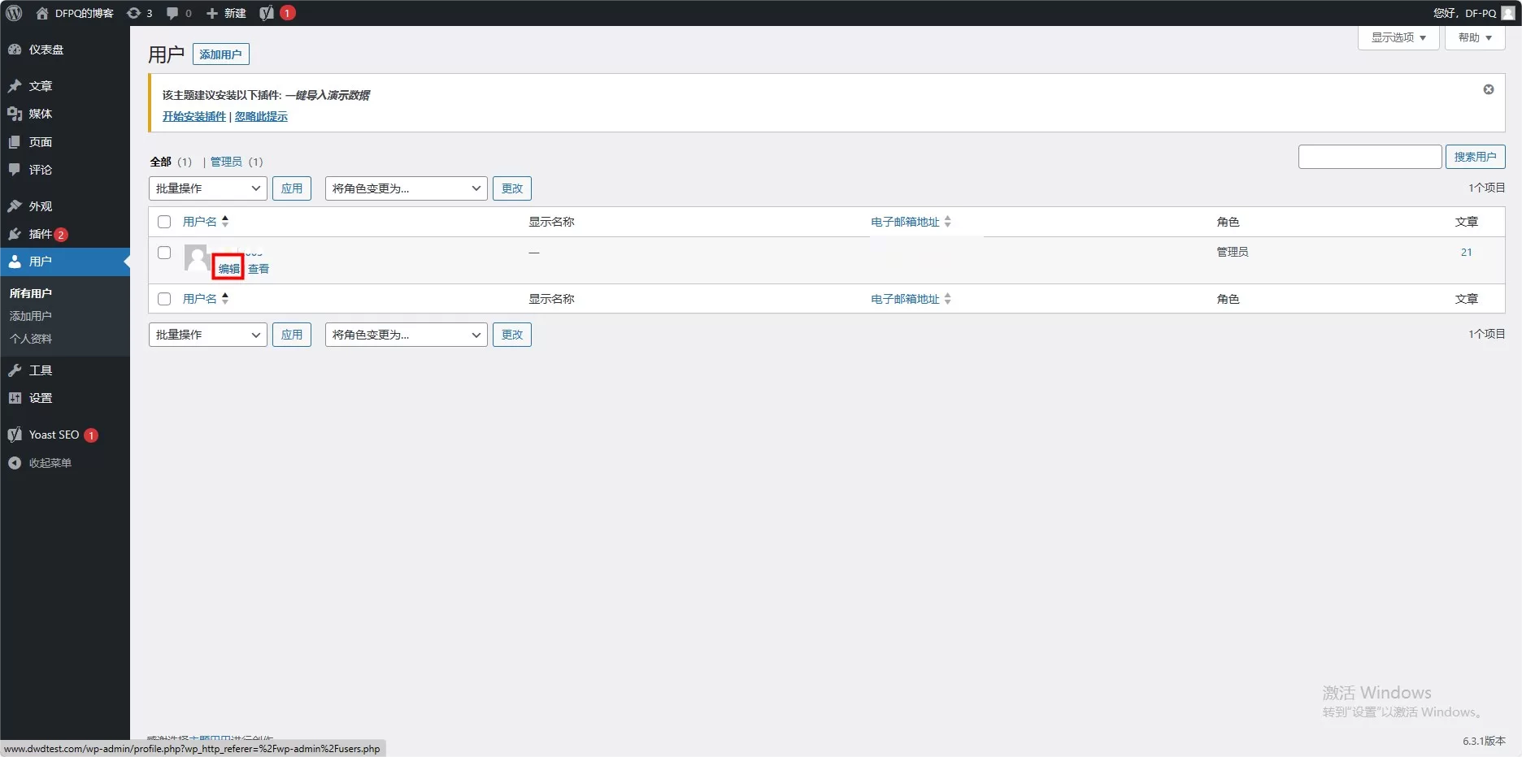Screen dimensions: 1522x757
Task: Click the WordPress logo icon
Action: (14, 13)
